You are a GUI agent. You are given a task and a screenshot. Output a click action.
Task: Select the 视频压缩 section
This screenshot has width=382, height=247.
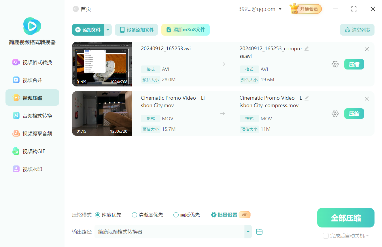point(32,97)
